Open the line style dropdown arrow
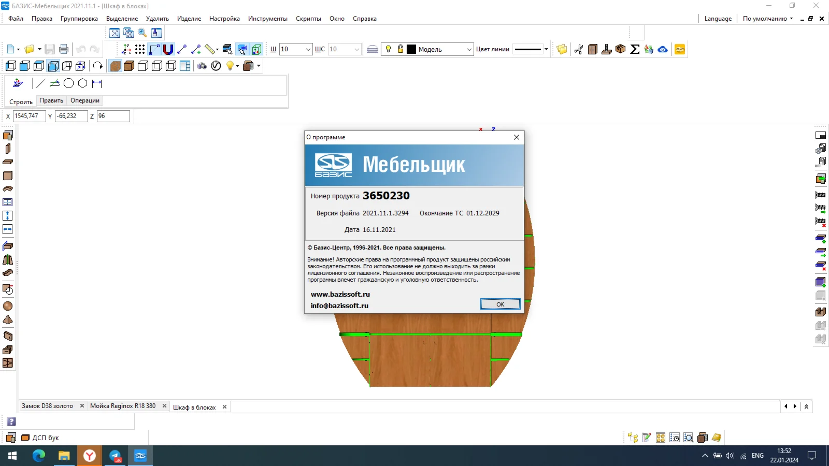This screenshot has height=466, width=829. (546, 49)
